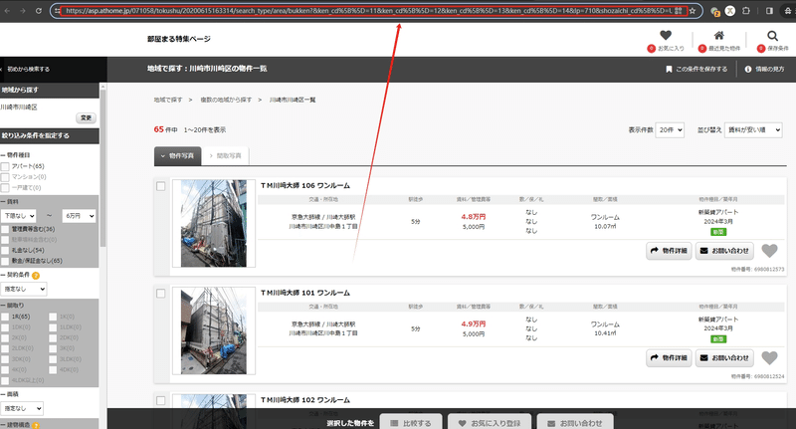This screenshot has height=429, width=796.
Task: Open the 契約条件 指定なし dropdown
Action: tap(23, 289)
